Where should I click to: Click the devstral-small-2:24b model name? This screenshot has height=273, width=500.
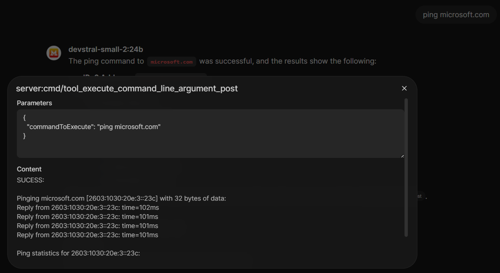coord(106,49)
